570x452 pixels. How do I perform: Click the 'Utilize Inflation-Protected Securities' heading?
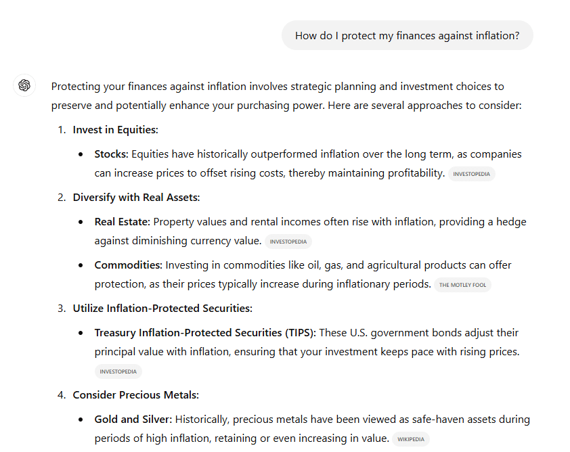[x=162, y=308]
